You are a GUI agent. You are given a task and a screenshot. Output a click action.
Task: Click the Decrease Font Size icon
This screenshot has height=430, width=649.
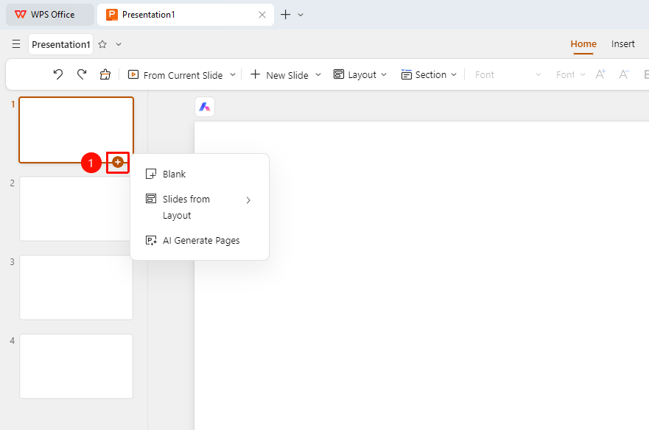(624, 74)
